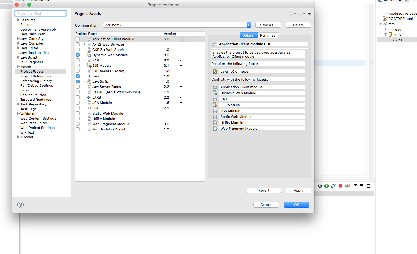Enable the JAX-RS (REST Web Services) checkbox

pyautogui.click(x=78, y=92)
